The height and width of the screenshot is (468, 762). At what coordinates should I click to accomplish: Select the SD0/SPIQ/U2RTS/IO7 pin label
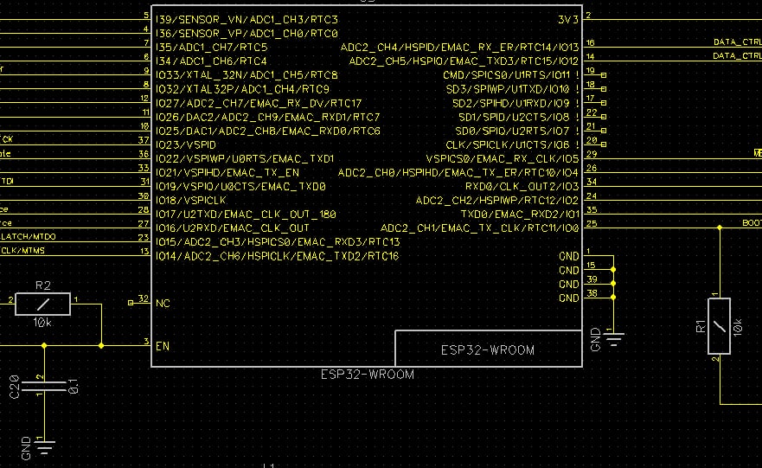pyautogui.click(x=512, y=131)
